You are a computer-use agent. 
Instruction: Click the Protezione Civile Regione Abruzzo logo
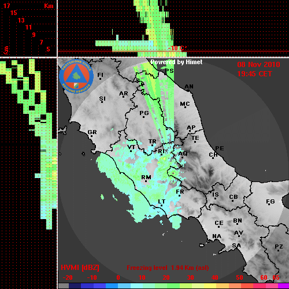[76, 76]
